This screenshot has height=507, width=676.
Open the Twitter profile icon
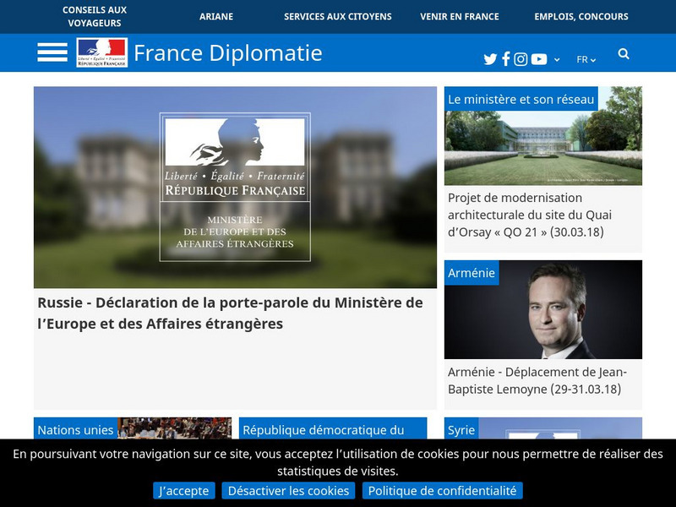point(490,58)
